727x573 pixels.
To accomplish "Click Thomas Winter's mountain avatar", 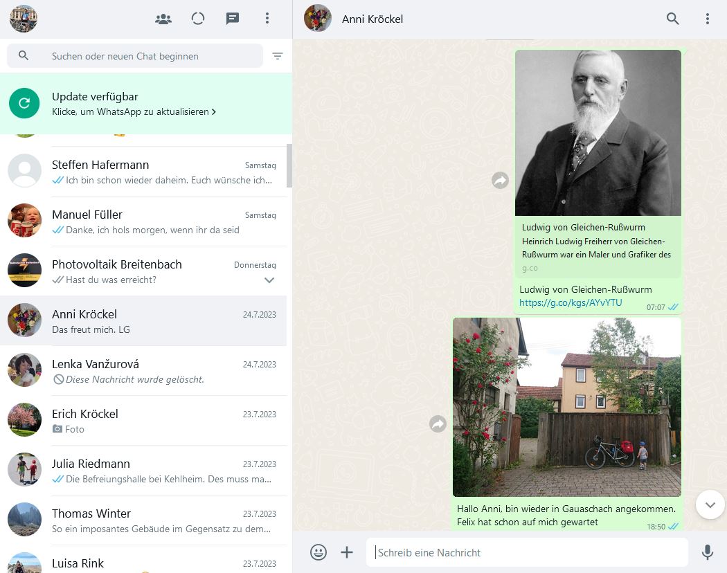I will (x=24, y=519).
